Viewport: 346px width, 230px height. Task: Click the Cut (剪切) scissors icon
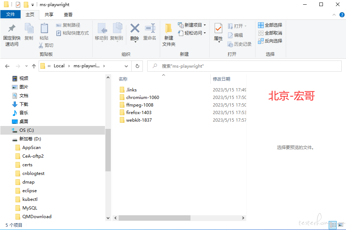tap(41, 45)
